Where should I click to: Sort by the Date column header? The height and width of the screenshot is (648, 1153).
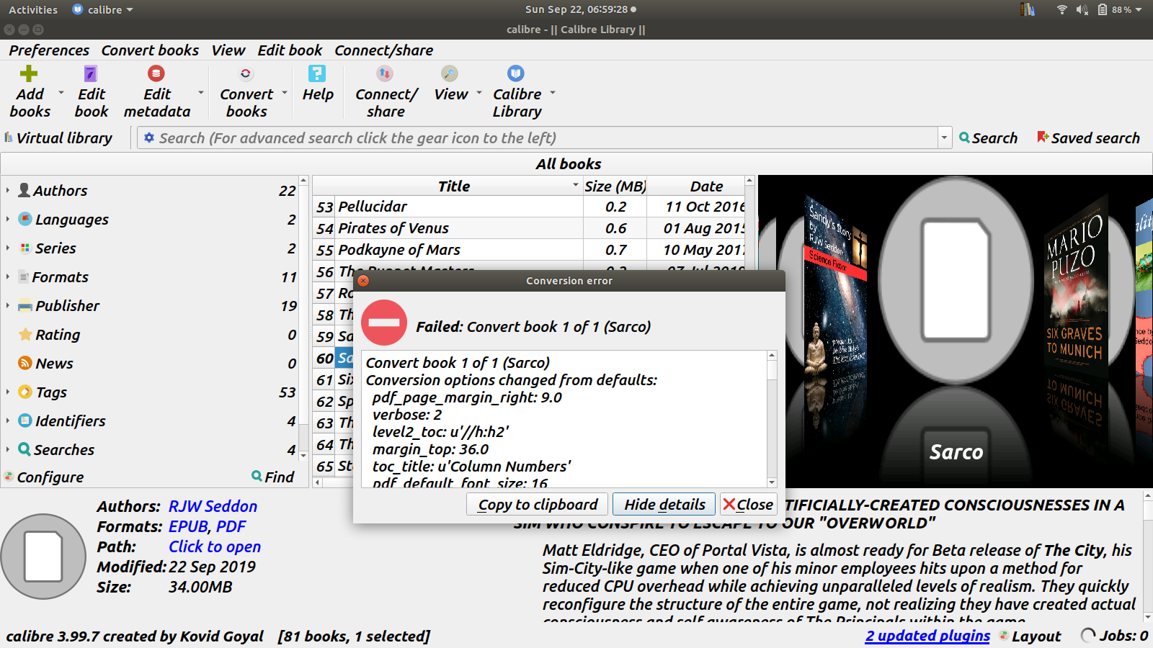click(706, 186)
